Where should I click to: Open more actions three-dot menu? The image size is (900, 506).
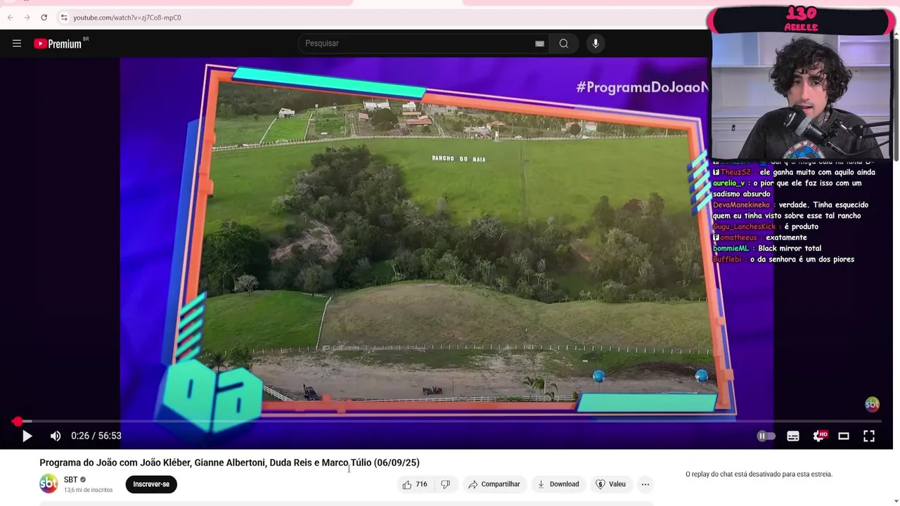coord(645,484)
